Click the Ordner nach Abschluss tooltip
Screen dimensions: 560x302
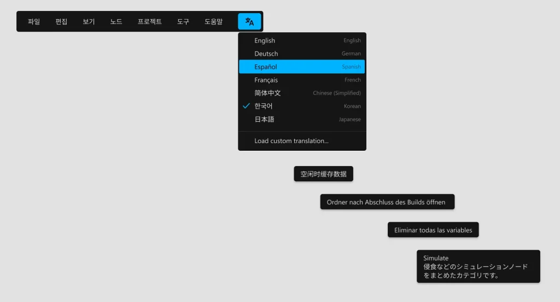click(387, 202)
